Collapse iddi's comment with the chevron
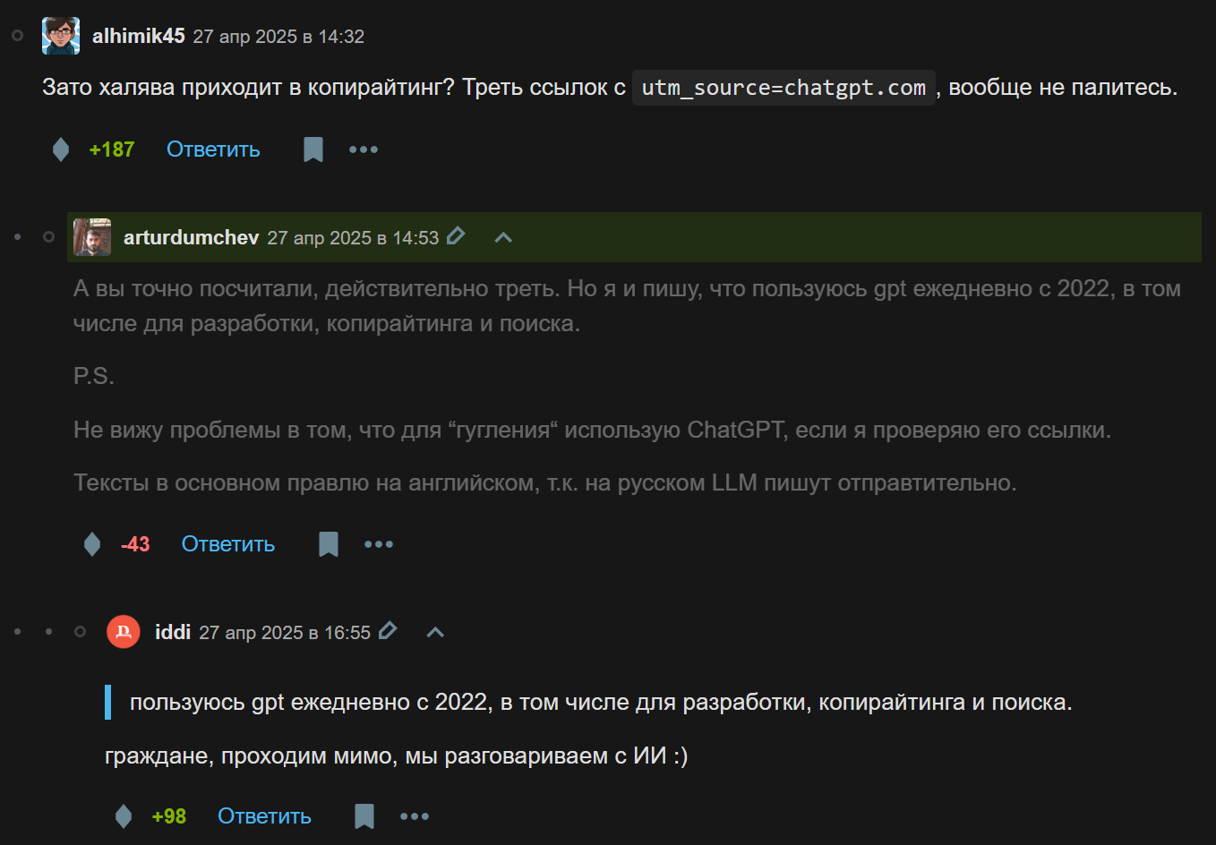The width and height of the screenshot is (1216, 845). [x=434, y=631]
